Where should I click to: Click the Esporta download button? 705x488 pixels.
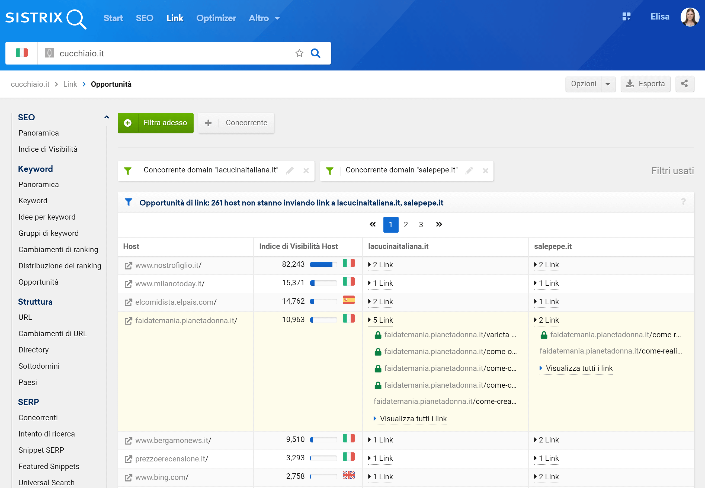[x=645, y=84]
